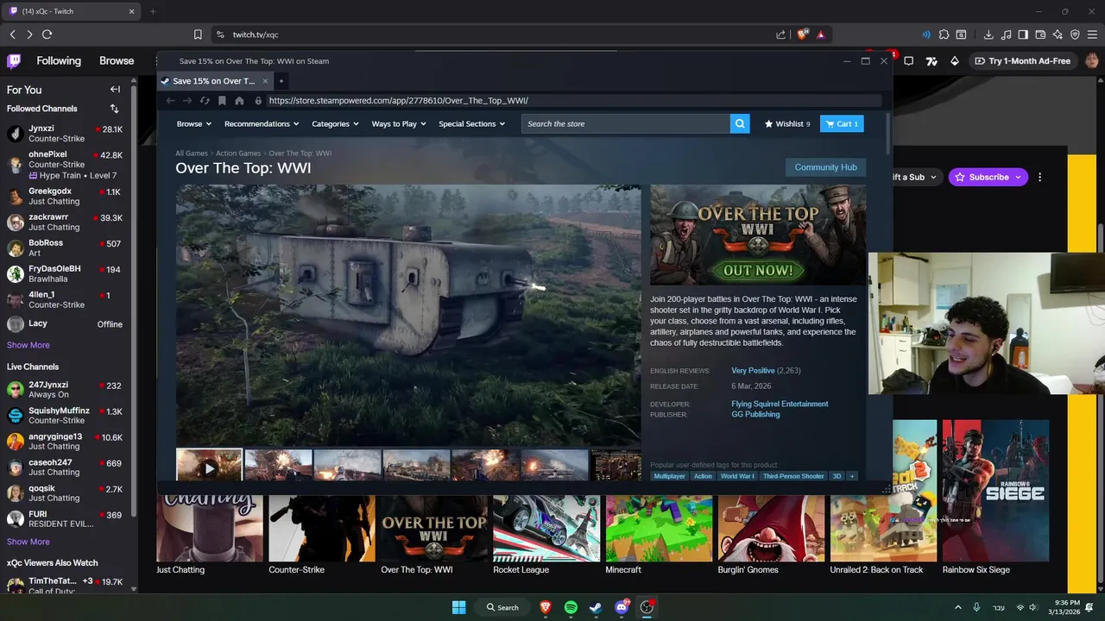This screenshot has height=621, width=1105.
Task: Click the Over The Top WWI header image
Action: [x=758, y=235]
